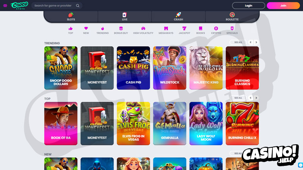Click the search magnifier icon
This screenshot has height=170, width=303.
click(78, 6)
